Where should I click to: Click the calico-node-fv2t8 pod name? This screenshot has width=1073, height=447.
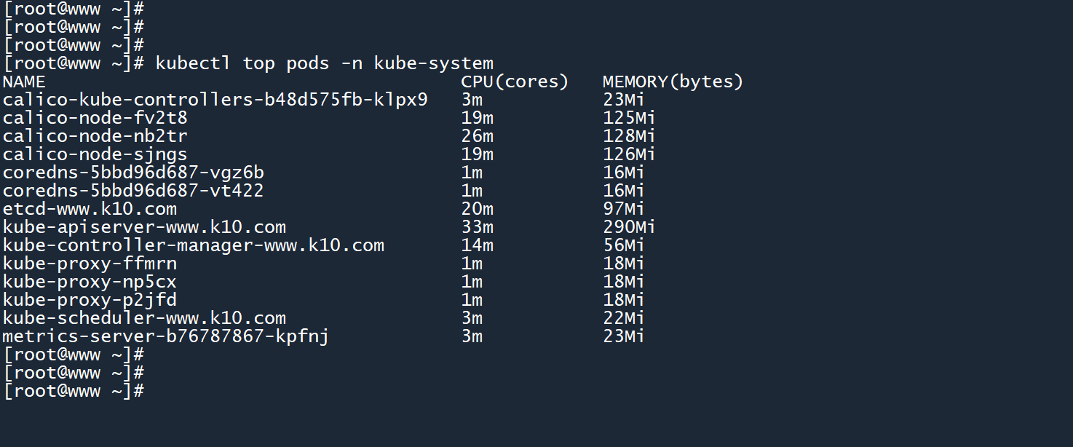pyautogui.click(x=95, y=118)
